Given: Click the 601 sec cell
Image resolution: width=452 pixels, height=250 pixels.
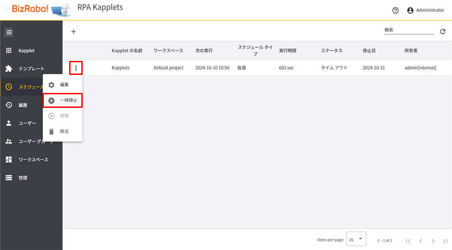Looking at the screenshot, I should (286, 68).
